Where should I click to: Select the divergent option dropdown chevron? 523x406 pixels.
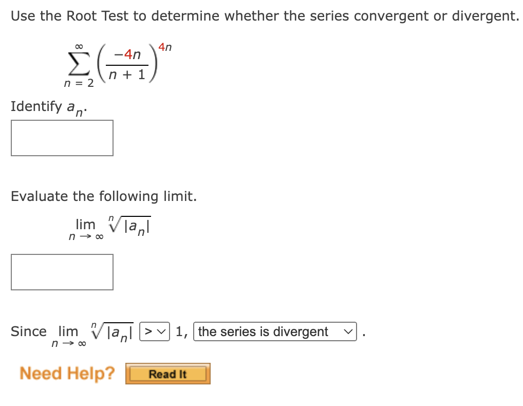[349, 331]
